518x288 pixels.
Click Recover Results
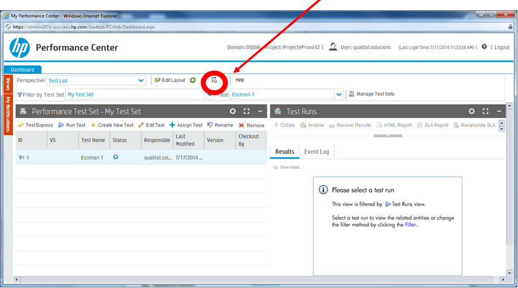click(x=350, y=125)
